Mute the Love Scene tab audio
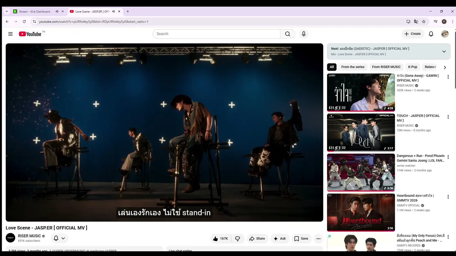 point(113,11)
